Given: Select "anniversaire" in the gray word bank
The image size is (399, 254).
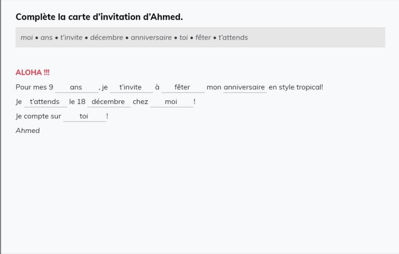Looking at the screenshot, I should (x=151, y=37).
